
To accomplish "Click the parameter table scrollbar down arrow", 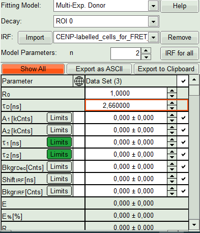I will click(x=194, y=225).
